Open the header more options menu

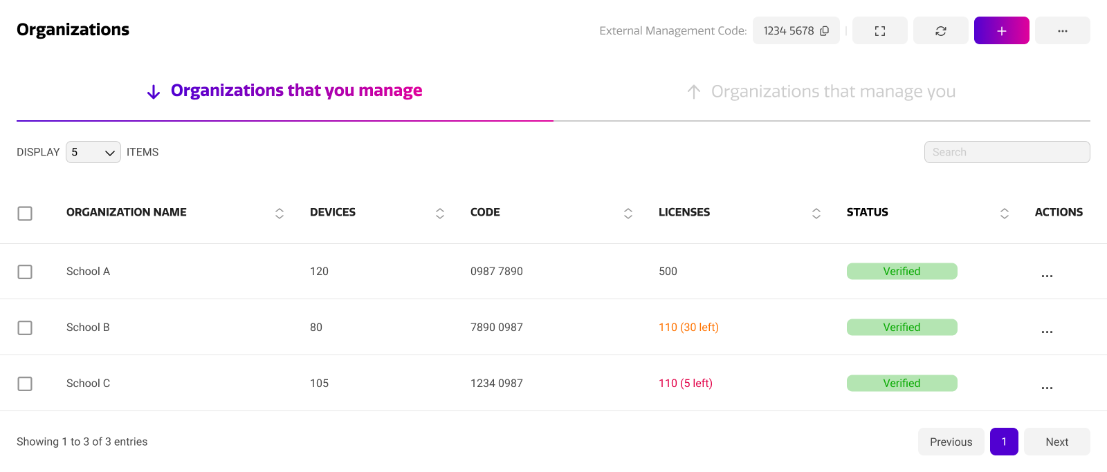[x=1062, y=31]
